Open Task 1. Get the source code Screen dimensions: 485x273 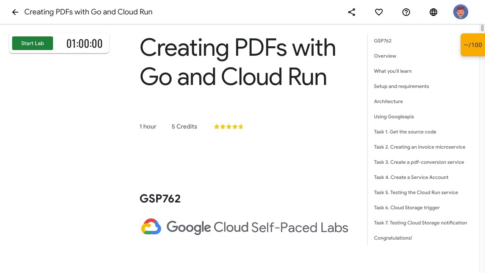pos(405,132)
